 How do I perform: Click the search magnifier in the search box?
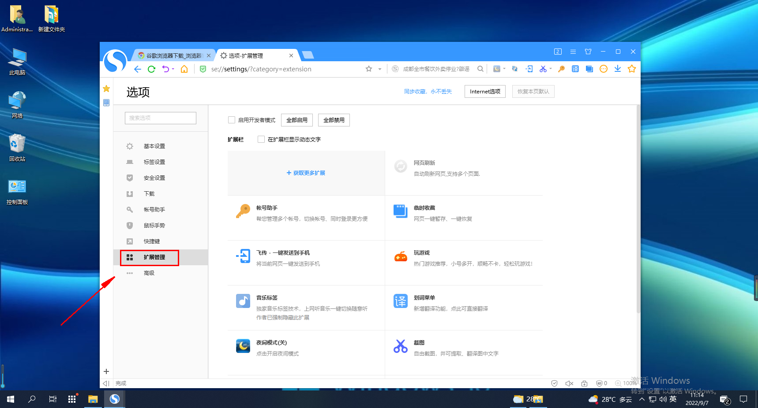point(480,69)
